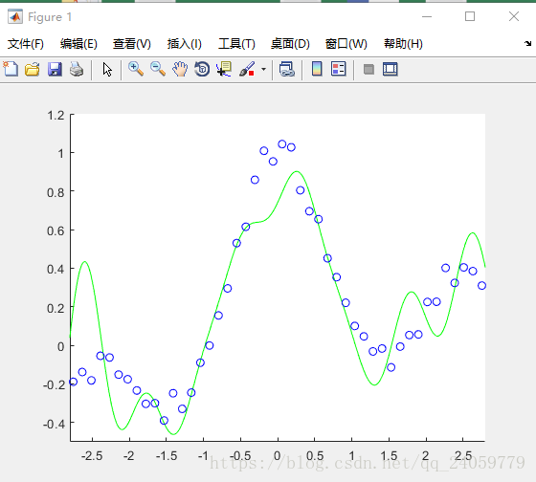Click the y-axis label -0.2
536x482 pixels.
click(54, 385)
